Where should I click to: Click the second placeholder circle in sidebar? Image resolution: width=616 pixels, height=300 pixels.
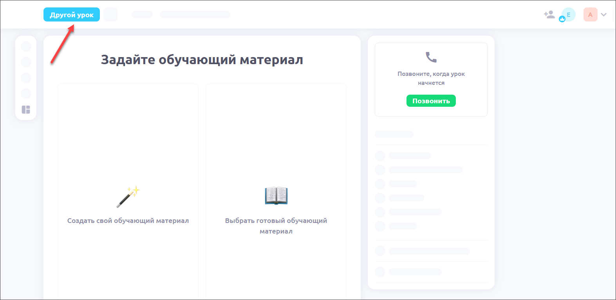coord(26,62)
